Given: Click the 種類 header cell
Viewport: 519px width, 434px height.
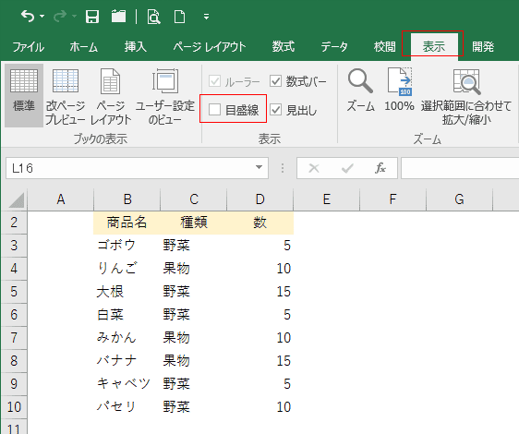Looking at the screenshot, I should tap(194, 223).
